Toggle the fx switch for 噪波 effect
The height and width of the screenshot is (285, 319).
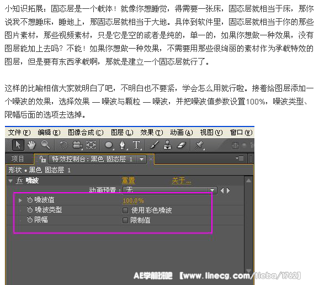click(19, 181)
